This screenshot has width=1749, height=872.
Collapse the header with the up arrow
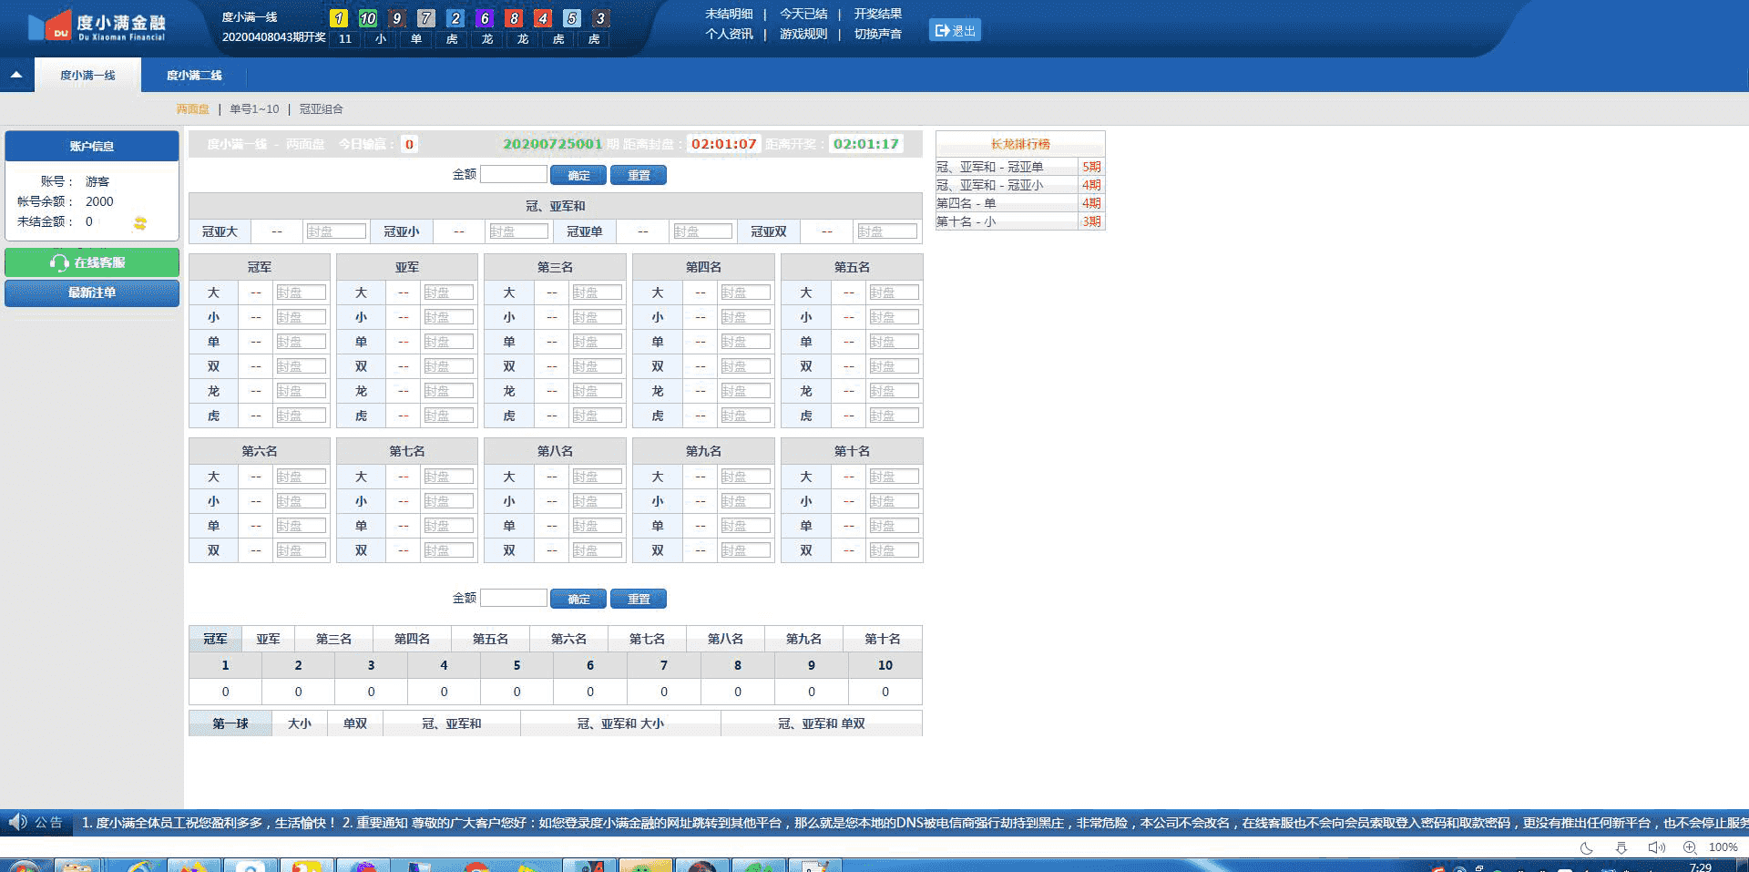[x=16, y=76]
